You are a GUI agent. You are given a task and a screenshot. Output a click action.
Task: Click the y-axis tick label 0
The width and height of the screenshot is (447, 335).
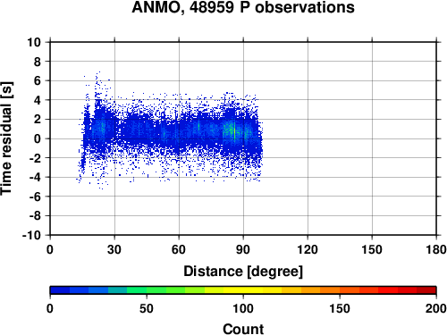[x=38, y=138]
